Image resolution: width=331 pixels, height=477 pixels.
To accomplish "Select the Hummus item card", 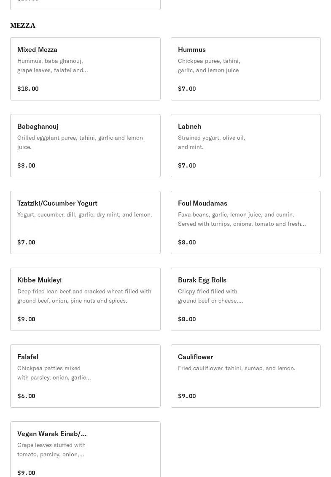I will pos(245,69).
